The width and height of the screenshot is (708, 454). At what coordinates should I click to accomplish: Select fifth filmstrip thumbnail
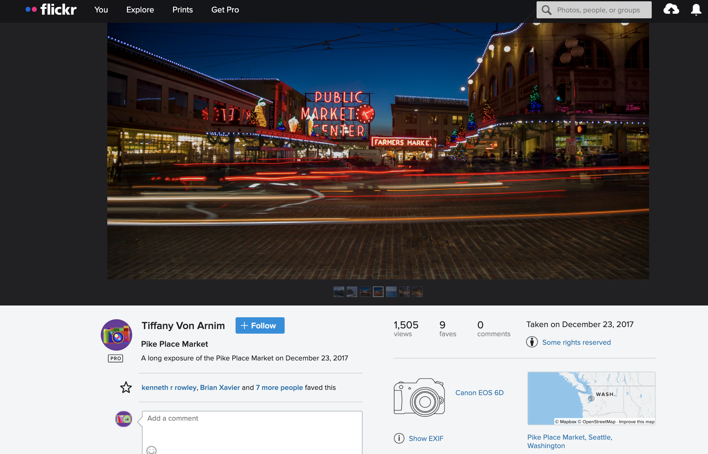coord(391,291)
